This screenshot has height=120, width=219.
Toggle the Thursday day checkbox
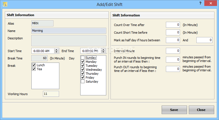coord(83,73)
